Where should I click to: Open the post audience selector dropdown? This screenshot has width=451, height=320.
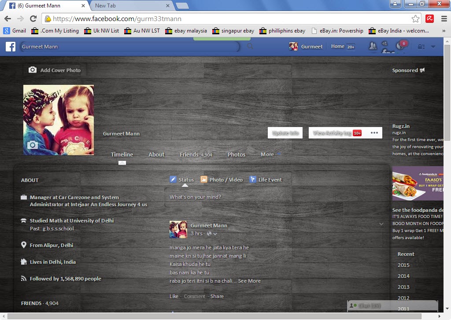click(x=212, y=233)
